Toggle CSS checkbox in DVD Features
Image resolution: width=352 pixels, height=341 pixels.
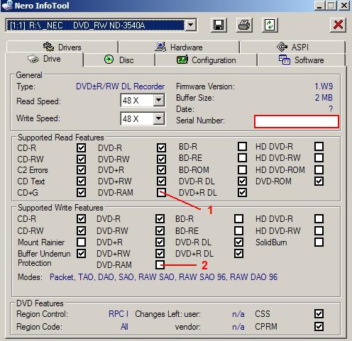[319, 314]
